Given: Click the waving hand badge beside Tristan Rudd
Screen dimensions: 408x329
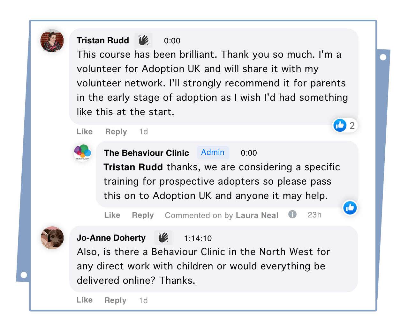Looking at the screenshot, I should [144, 40].
